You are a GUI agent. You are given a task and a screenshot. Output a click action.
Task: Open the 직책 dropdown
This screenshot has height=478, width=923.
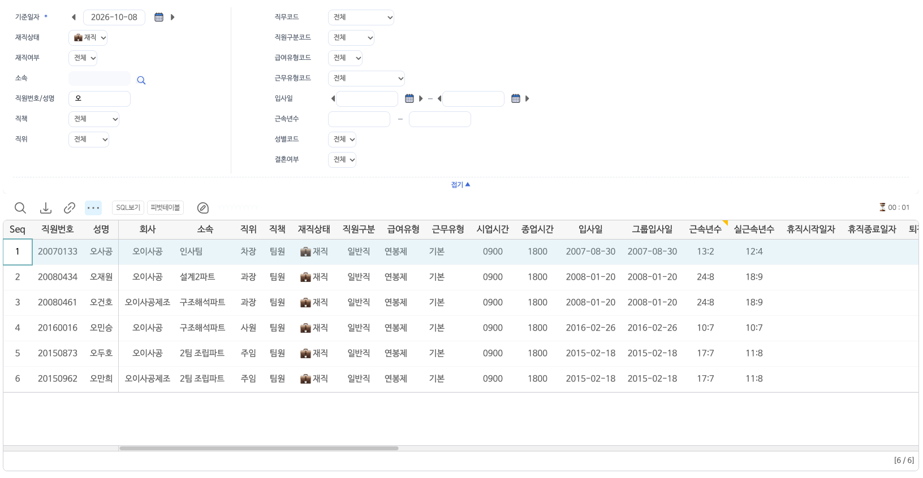coord(94,119)
